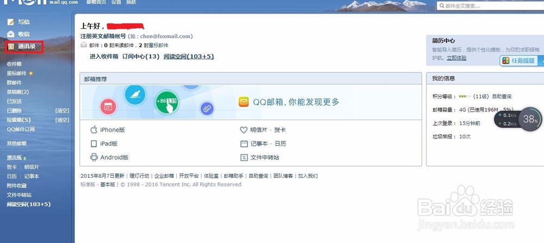Viewport: 544px width, 243px height.
Task: Click 订阅中心(13) link
Action: pos(140,57)
